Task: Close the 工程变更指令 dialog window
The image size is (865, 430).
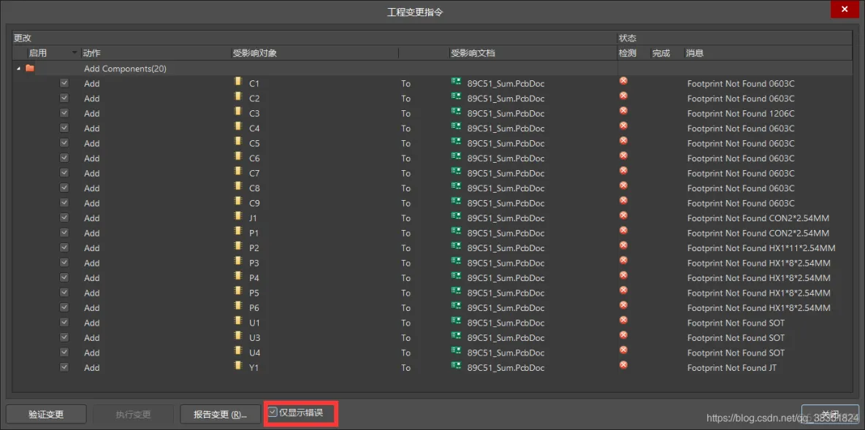Action: [x=845, y=9]
